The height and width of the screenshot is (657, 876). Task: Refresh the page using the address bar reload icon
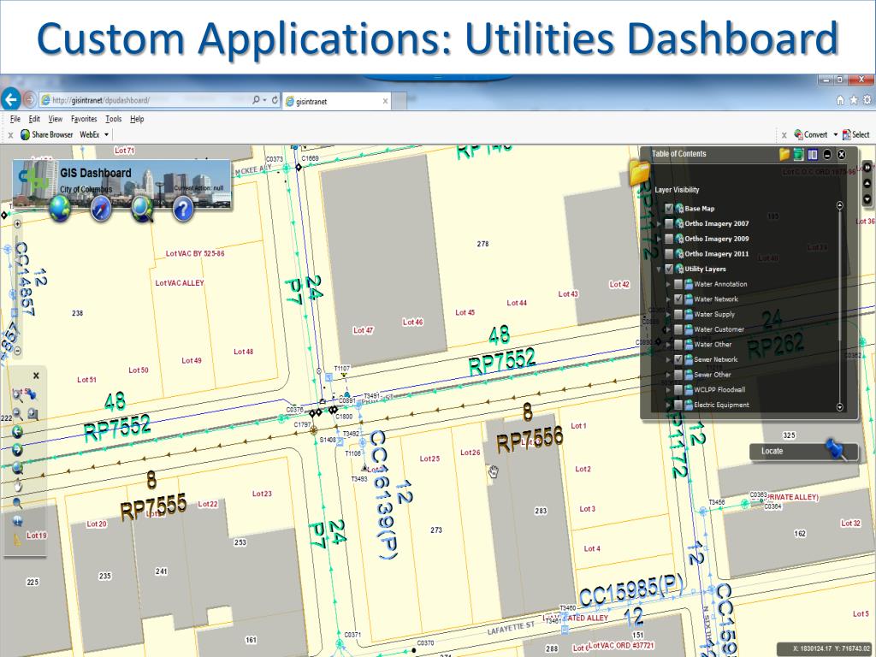click(x=275, y=100)
